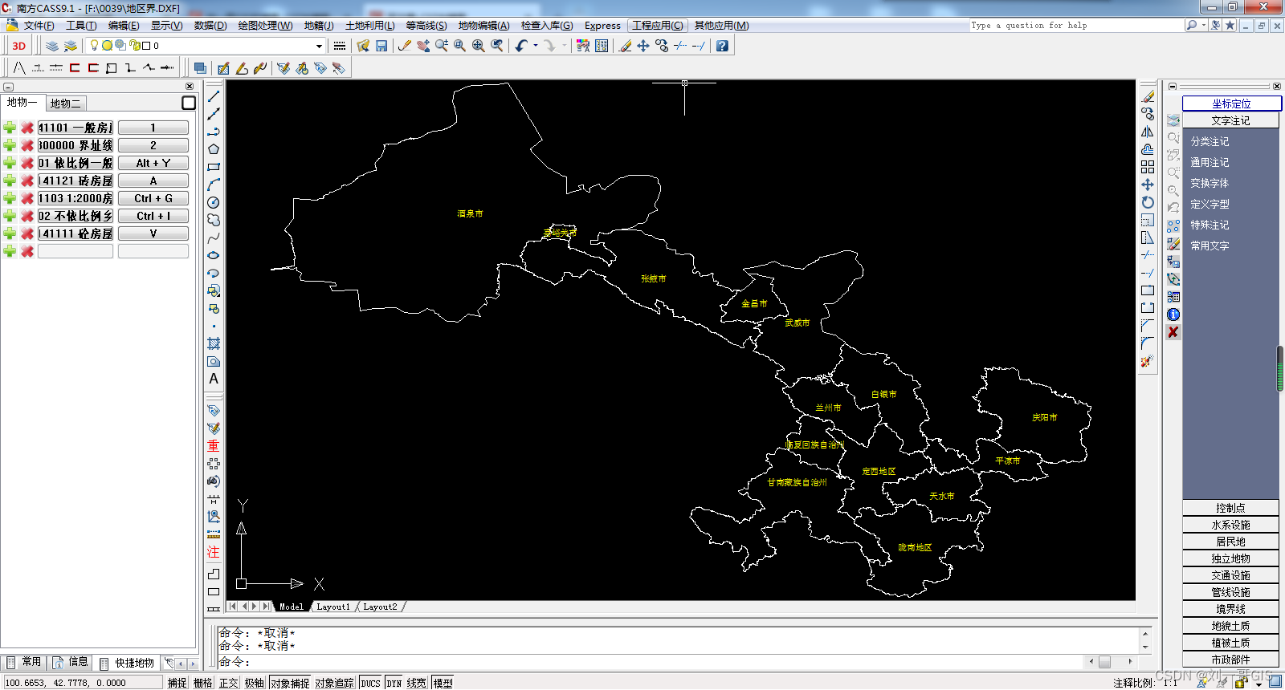Select the revision cloud tool
Viewport: 1285px width, 690px height.
pos(214,220)
